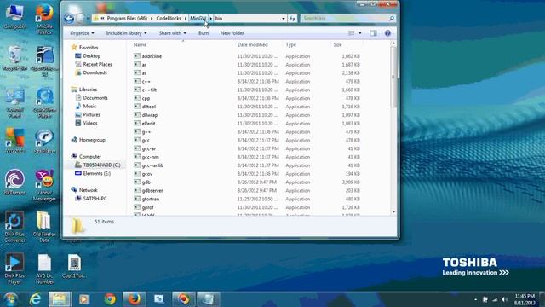Click the Burn toolbar button
Viewport: 545px width, 307px height.
tap(204, 33)
